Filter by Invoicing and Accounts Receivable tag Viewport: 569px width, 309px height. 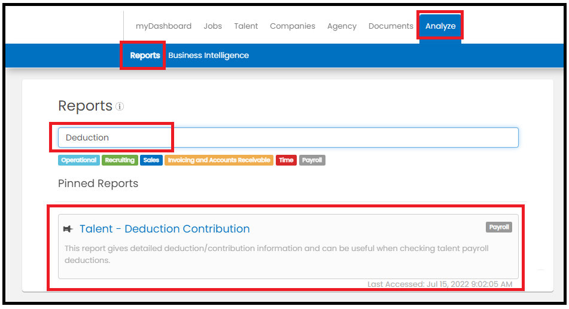tap(219, 160)
